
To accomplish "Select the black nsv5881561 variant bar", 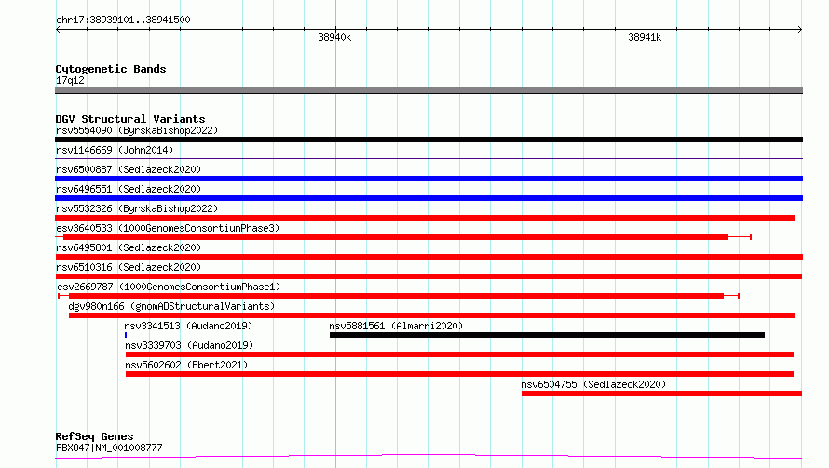I will click(547, 335).
